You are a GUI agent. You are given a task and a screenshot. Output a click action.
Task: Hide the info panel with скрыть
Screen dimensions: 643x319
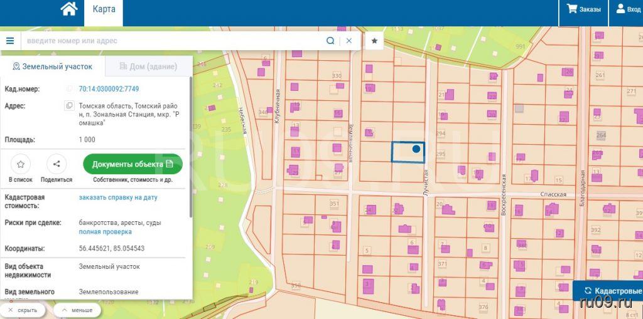tap(22, 310)
